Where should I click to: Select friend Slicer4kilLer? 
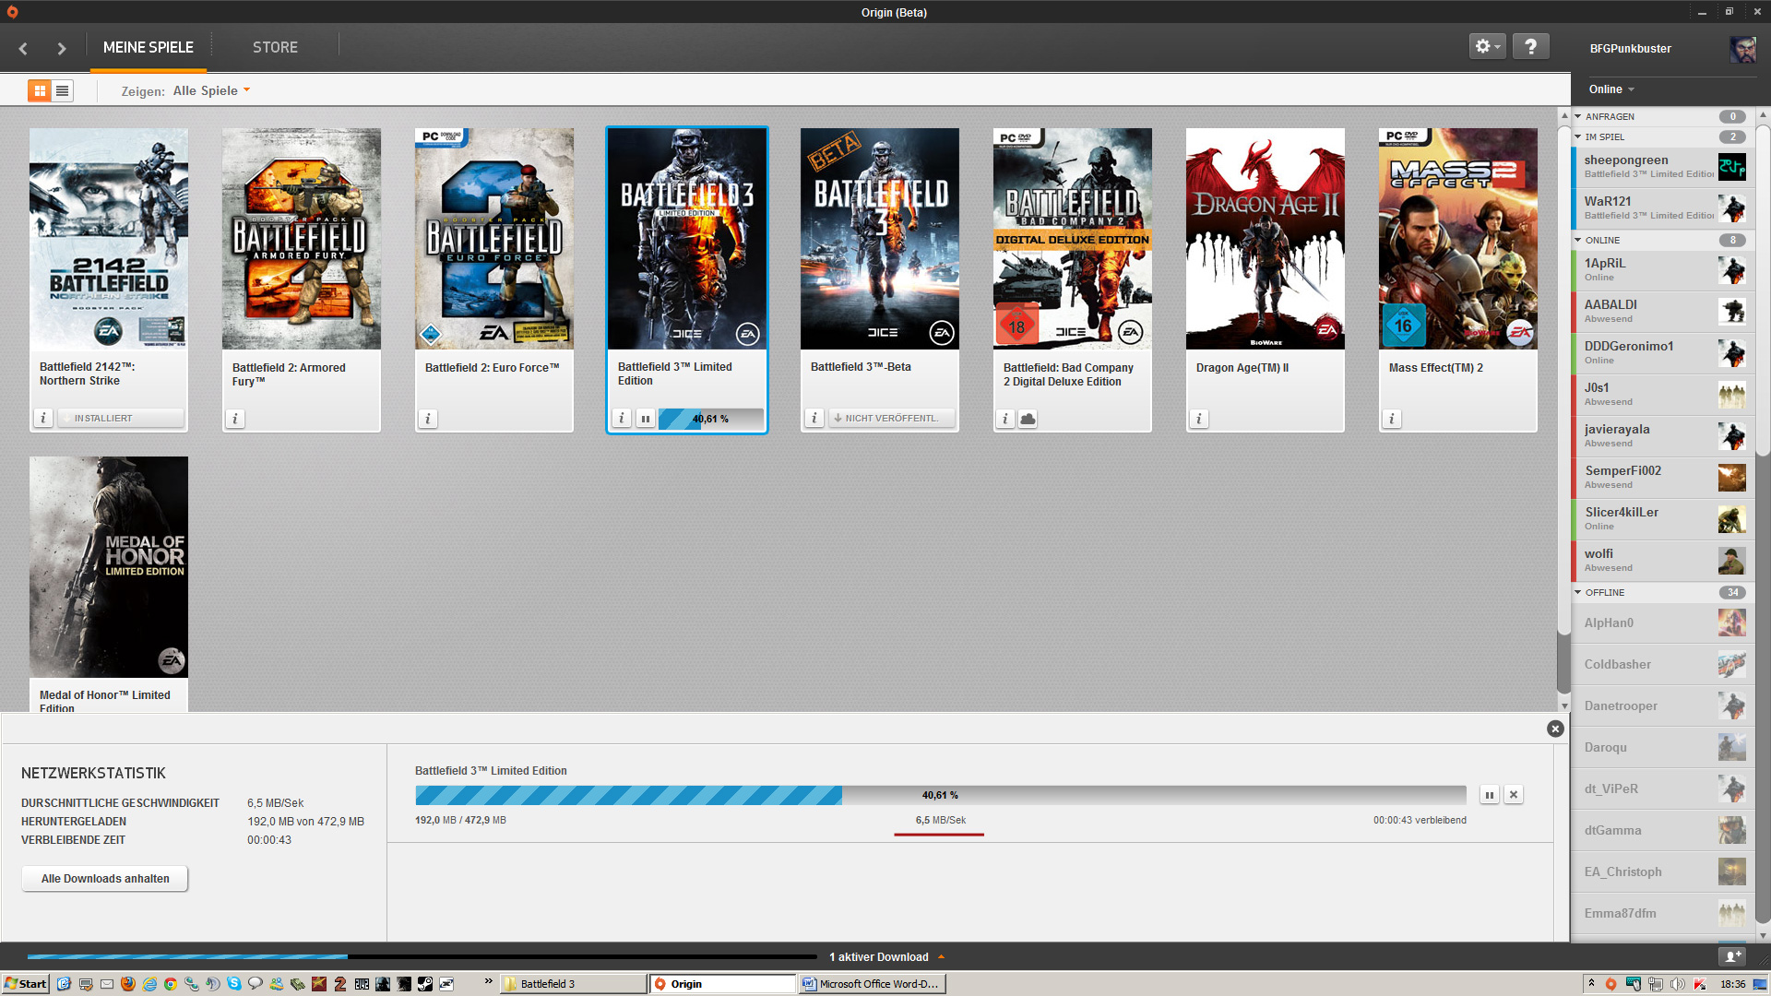1661,519
